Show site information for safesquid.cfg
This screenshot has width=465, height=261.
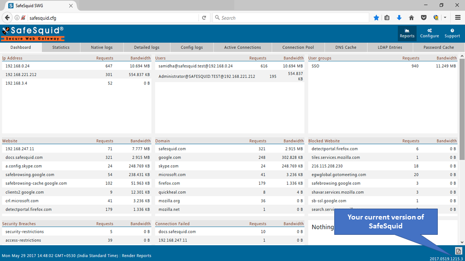(x=17, y=18)
